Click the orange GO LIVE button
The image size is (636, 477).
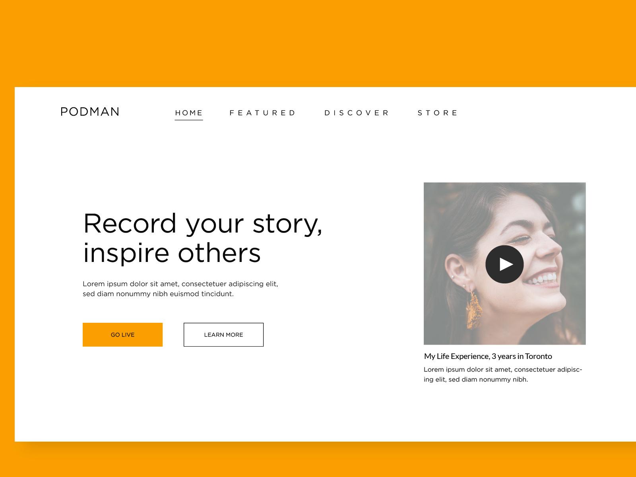pos(122,335)
